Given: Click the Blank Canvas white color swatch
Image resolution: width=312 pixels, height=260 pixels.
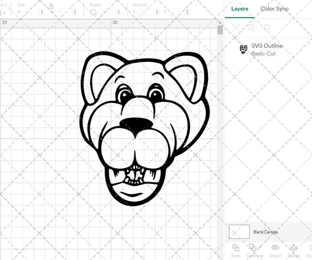Looking at the screenshot, I should point(239,232).
